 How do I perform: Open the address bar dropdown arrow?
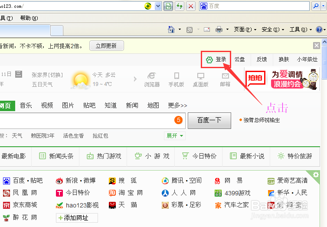pos(158,6)
